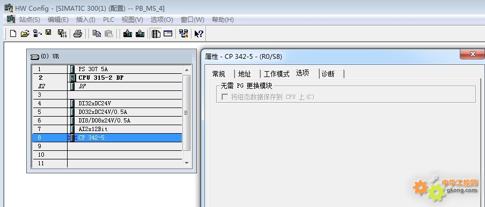This screenshot has width=485, height=207.
Task: Open the 编辑(E) menu
Action: [x=58, y=19]
